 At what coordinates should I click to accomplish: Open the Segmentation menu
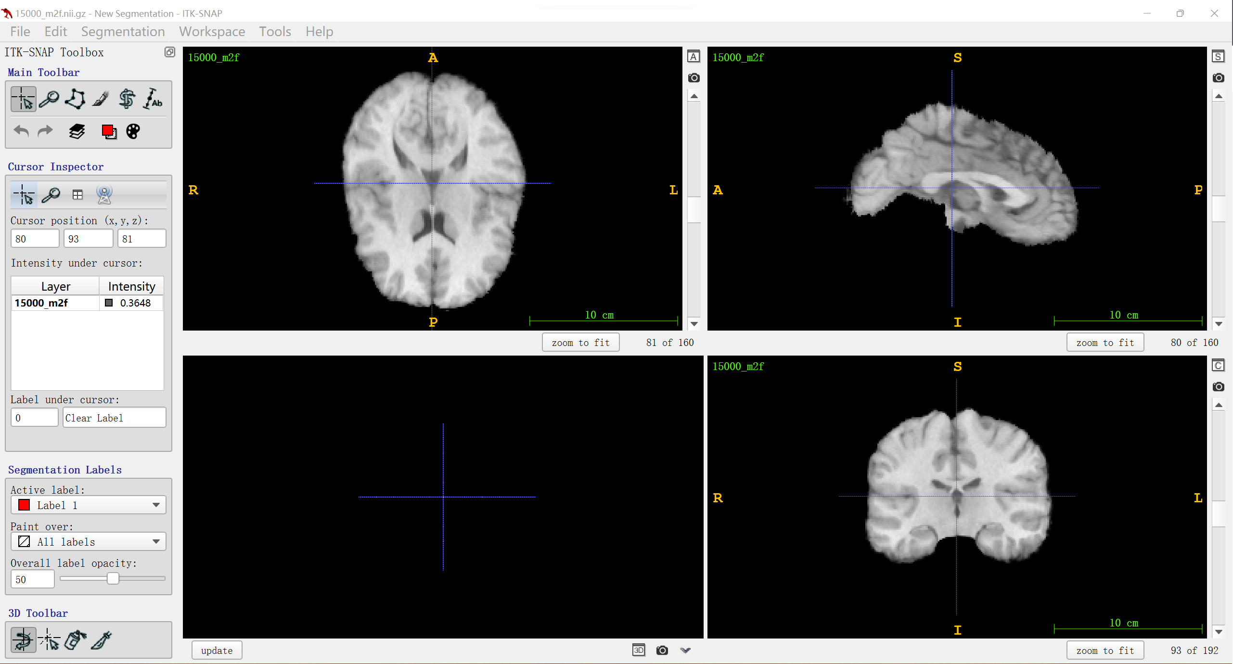(123, 32)
